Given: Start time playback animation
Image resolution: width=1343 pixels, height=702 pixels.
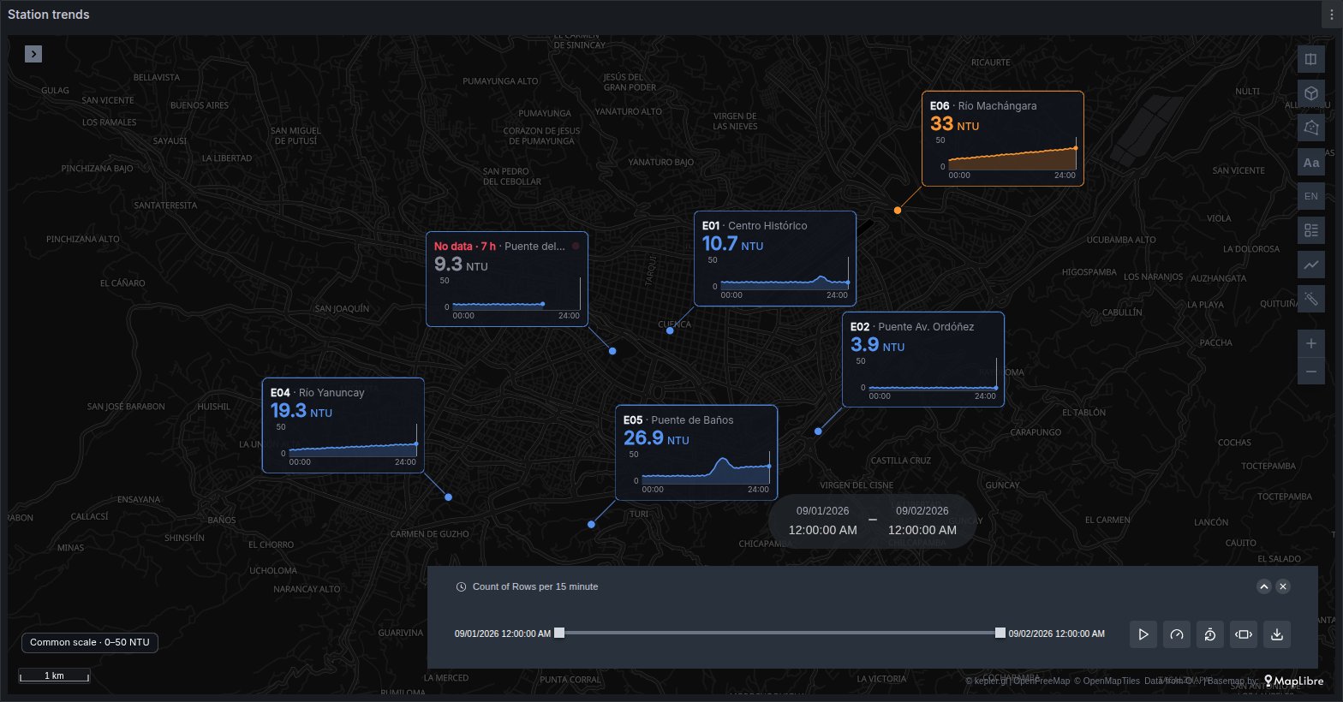Looking at the screenshot, I should pos(1143,634).
